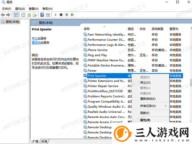
Task: Click the Stop Service square icon
Action: click(61, 15)
